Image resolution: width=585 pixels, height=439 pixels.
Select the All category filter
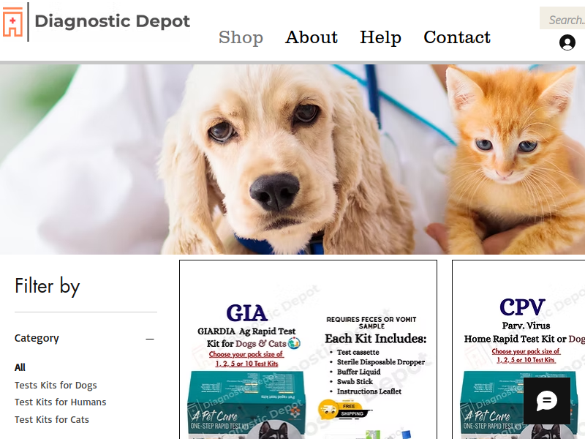tap(20, 367)
